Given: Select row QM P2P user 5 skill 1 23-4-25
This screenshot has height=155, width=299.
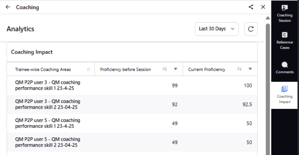Looking at the screenshot, I should [x=132, y=123].
